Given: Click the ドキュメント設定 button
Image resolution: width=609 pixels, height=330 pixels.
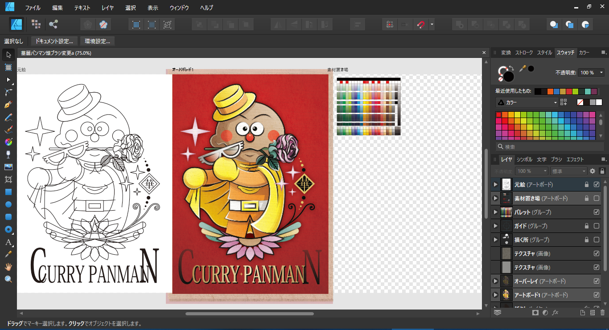Looking at the screenshot, I should pos(54,41).
